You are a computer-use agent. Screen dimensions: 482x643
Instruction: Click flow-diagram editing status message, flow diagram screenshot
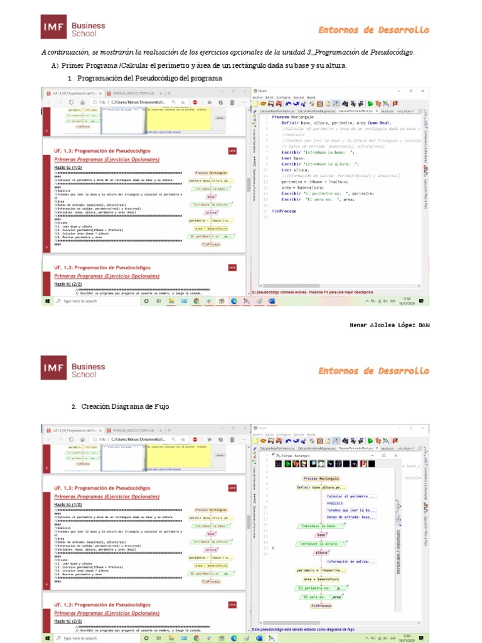click(x=304, y=629)
